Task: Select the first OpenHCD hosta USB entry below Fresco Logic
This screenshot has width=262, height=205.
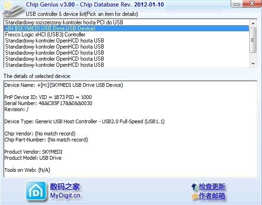Action: [x=126, y=41]
